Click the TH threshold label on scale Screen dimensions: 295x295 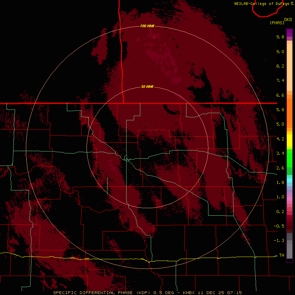click(282, 255)
